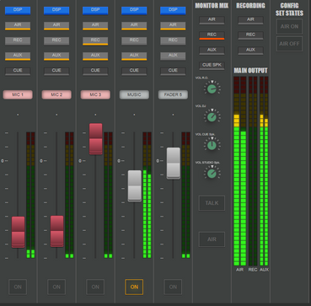311x306 pixels.
Task: Click the MUSIC white fader knob
Action: tap(135, 186)
